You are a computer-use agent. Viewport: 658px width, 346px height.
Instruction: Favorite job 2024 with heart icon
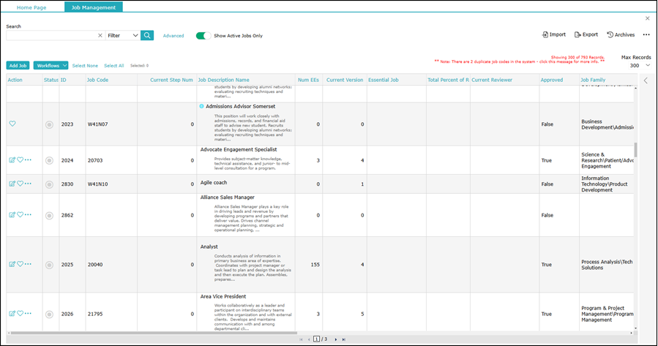[20, 159]
